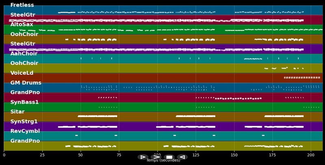The height and width of the screenshot is (165, 325).
Task: Click the 200 second tick on time axis
Action: 311,154
